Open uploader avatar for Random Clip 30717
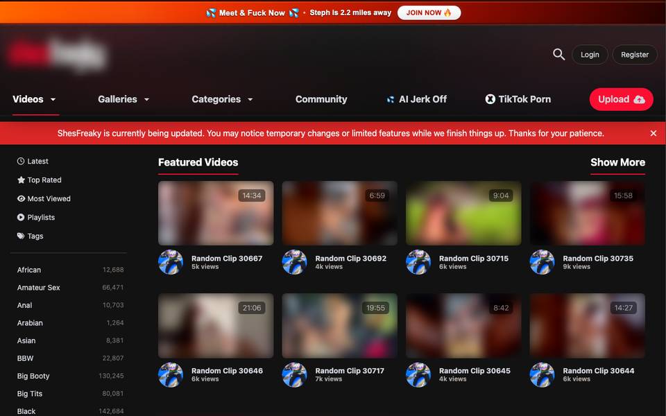 tap(294, 374)
